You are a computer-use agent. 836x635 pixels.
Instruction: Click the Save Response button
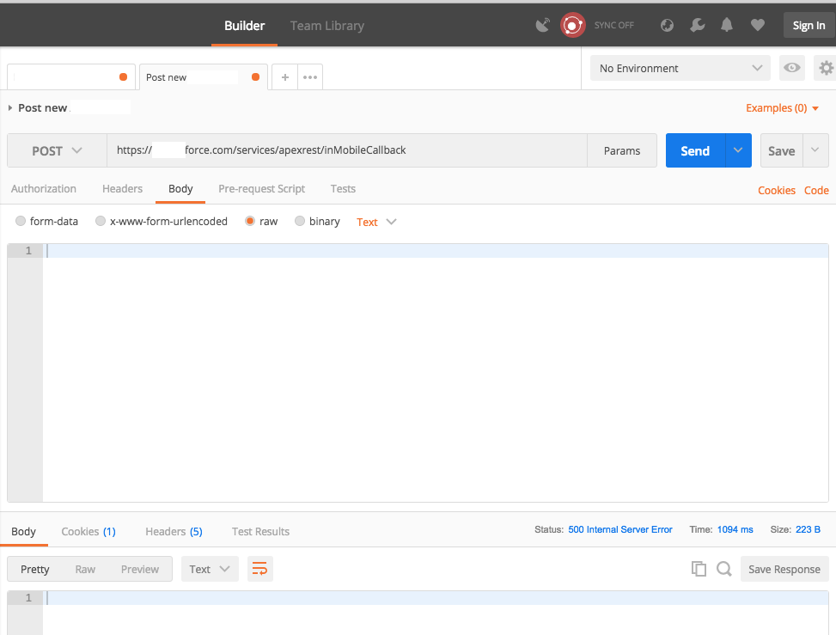coord(784,568)
